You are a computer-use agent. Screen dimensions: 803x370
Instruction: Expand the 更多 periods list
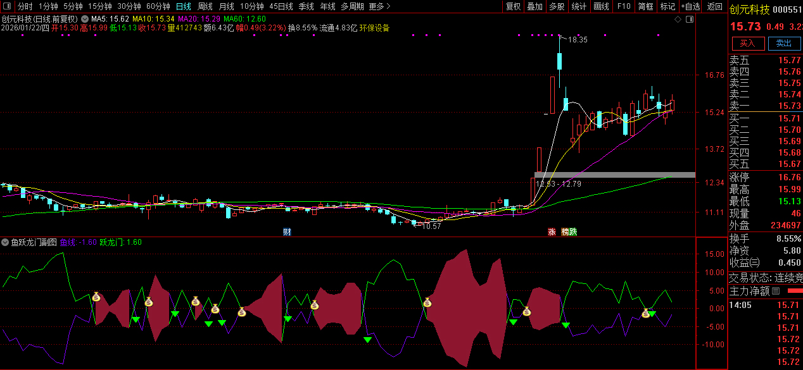point(379,6)
